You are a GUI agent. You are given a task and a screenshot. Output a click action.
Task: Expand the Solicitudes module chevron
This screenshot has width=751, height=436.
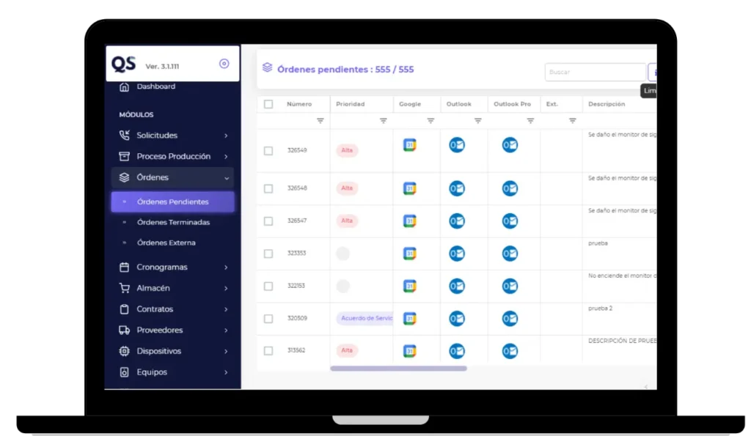(x=226, y=136)
